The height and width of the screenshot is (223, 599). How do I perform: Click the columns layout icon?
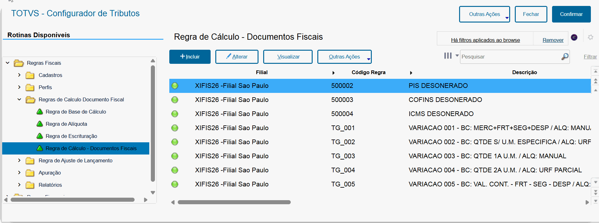448,56
